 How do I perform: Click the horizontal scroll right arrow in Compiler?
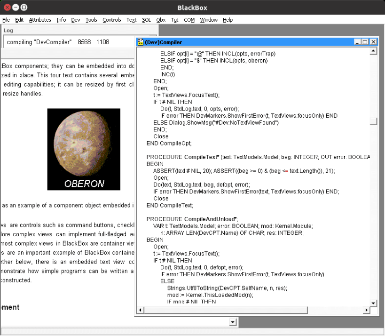pyautogui.click(x=366, y=311)
